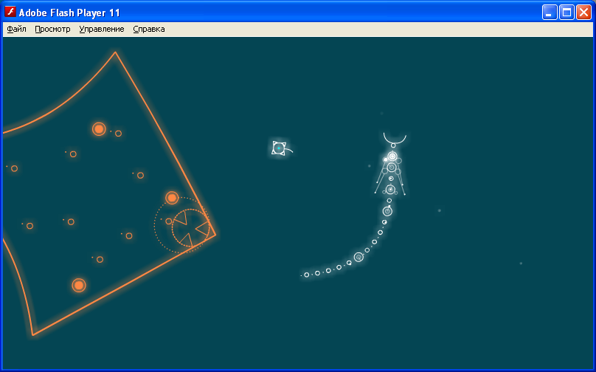The image size is (596, 372).
Task: Open the Справка menu
Action: click(x=148, y=30)
